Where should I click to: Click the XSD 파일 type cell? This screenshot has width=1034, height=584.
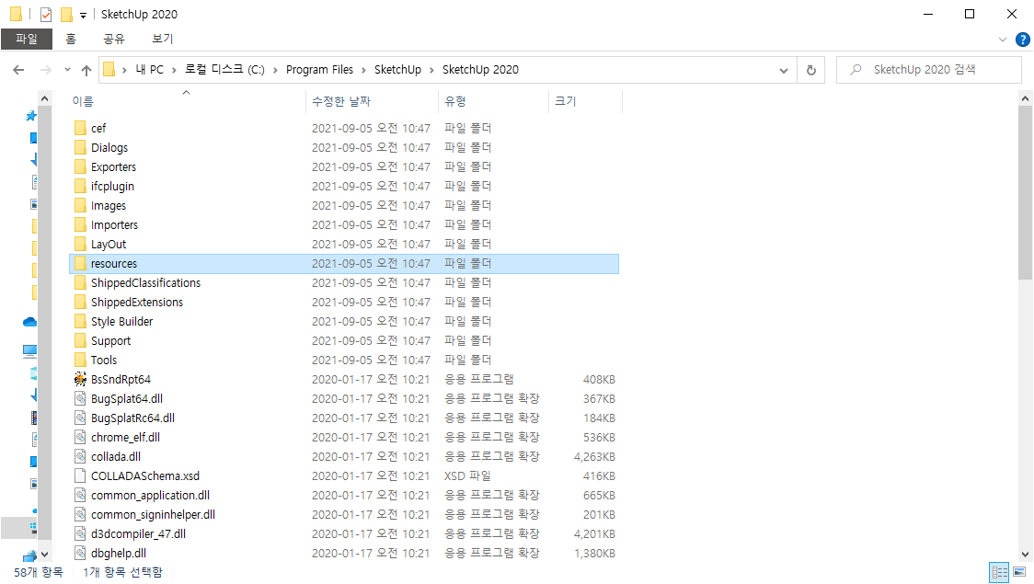click(467, 475)
